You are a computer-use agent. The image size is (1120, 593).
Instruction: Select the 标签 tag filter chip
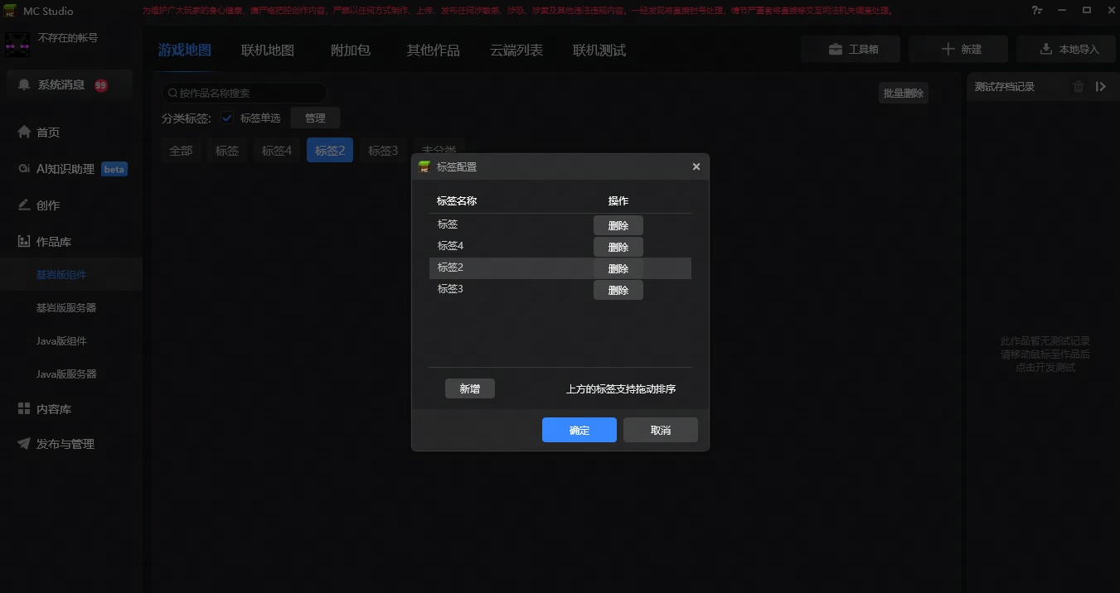[227, 150]
